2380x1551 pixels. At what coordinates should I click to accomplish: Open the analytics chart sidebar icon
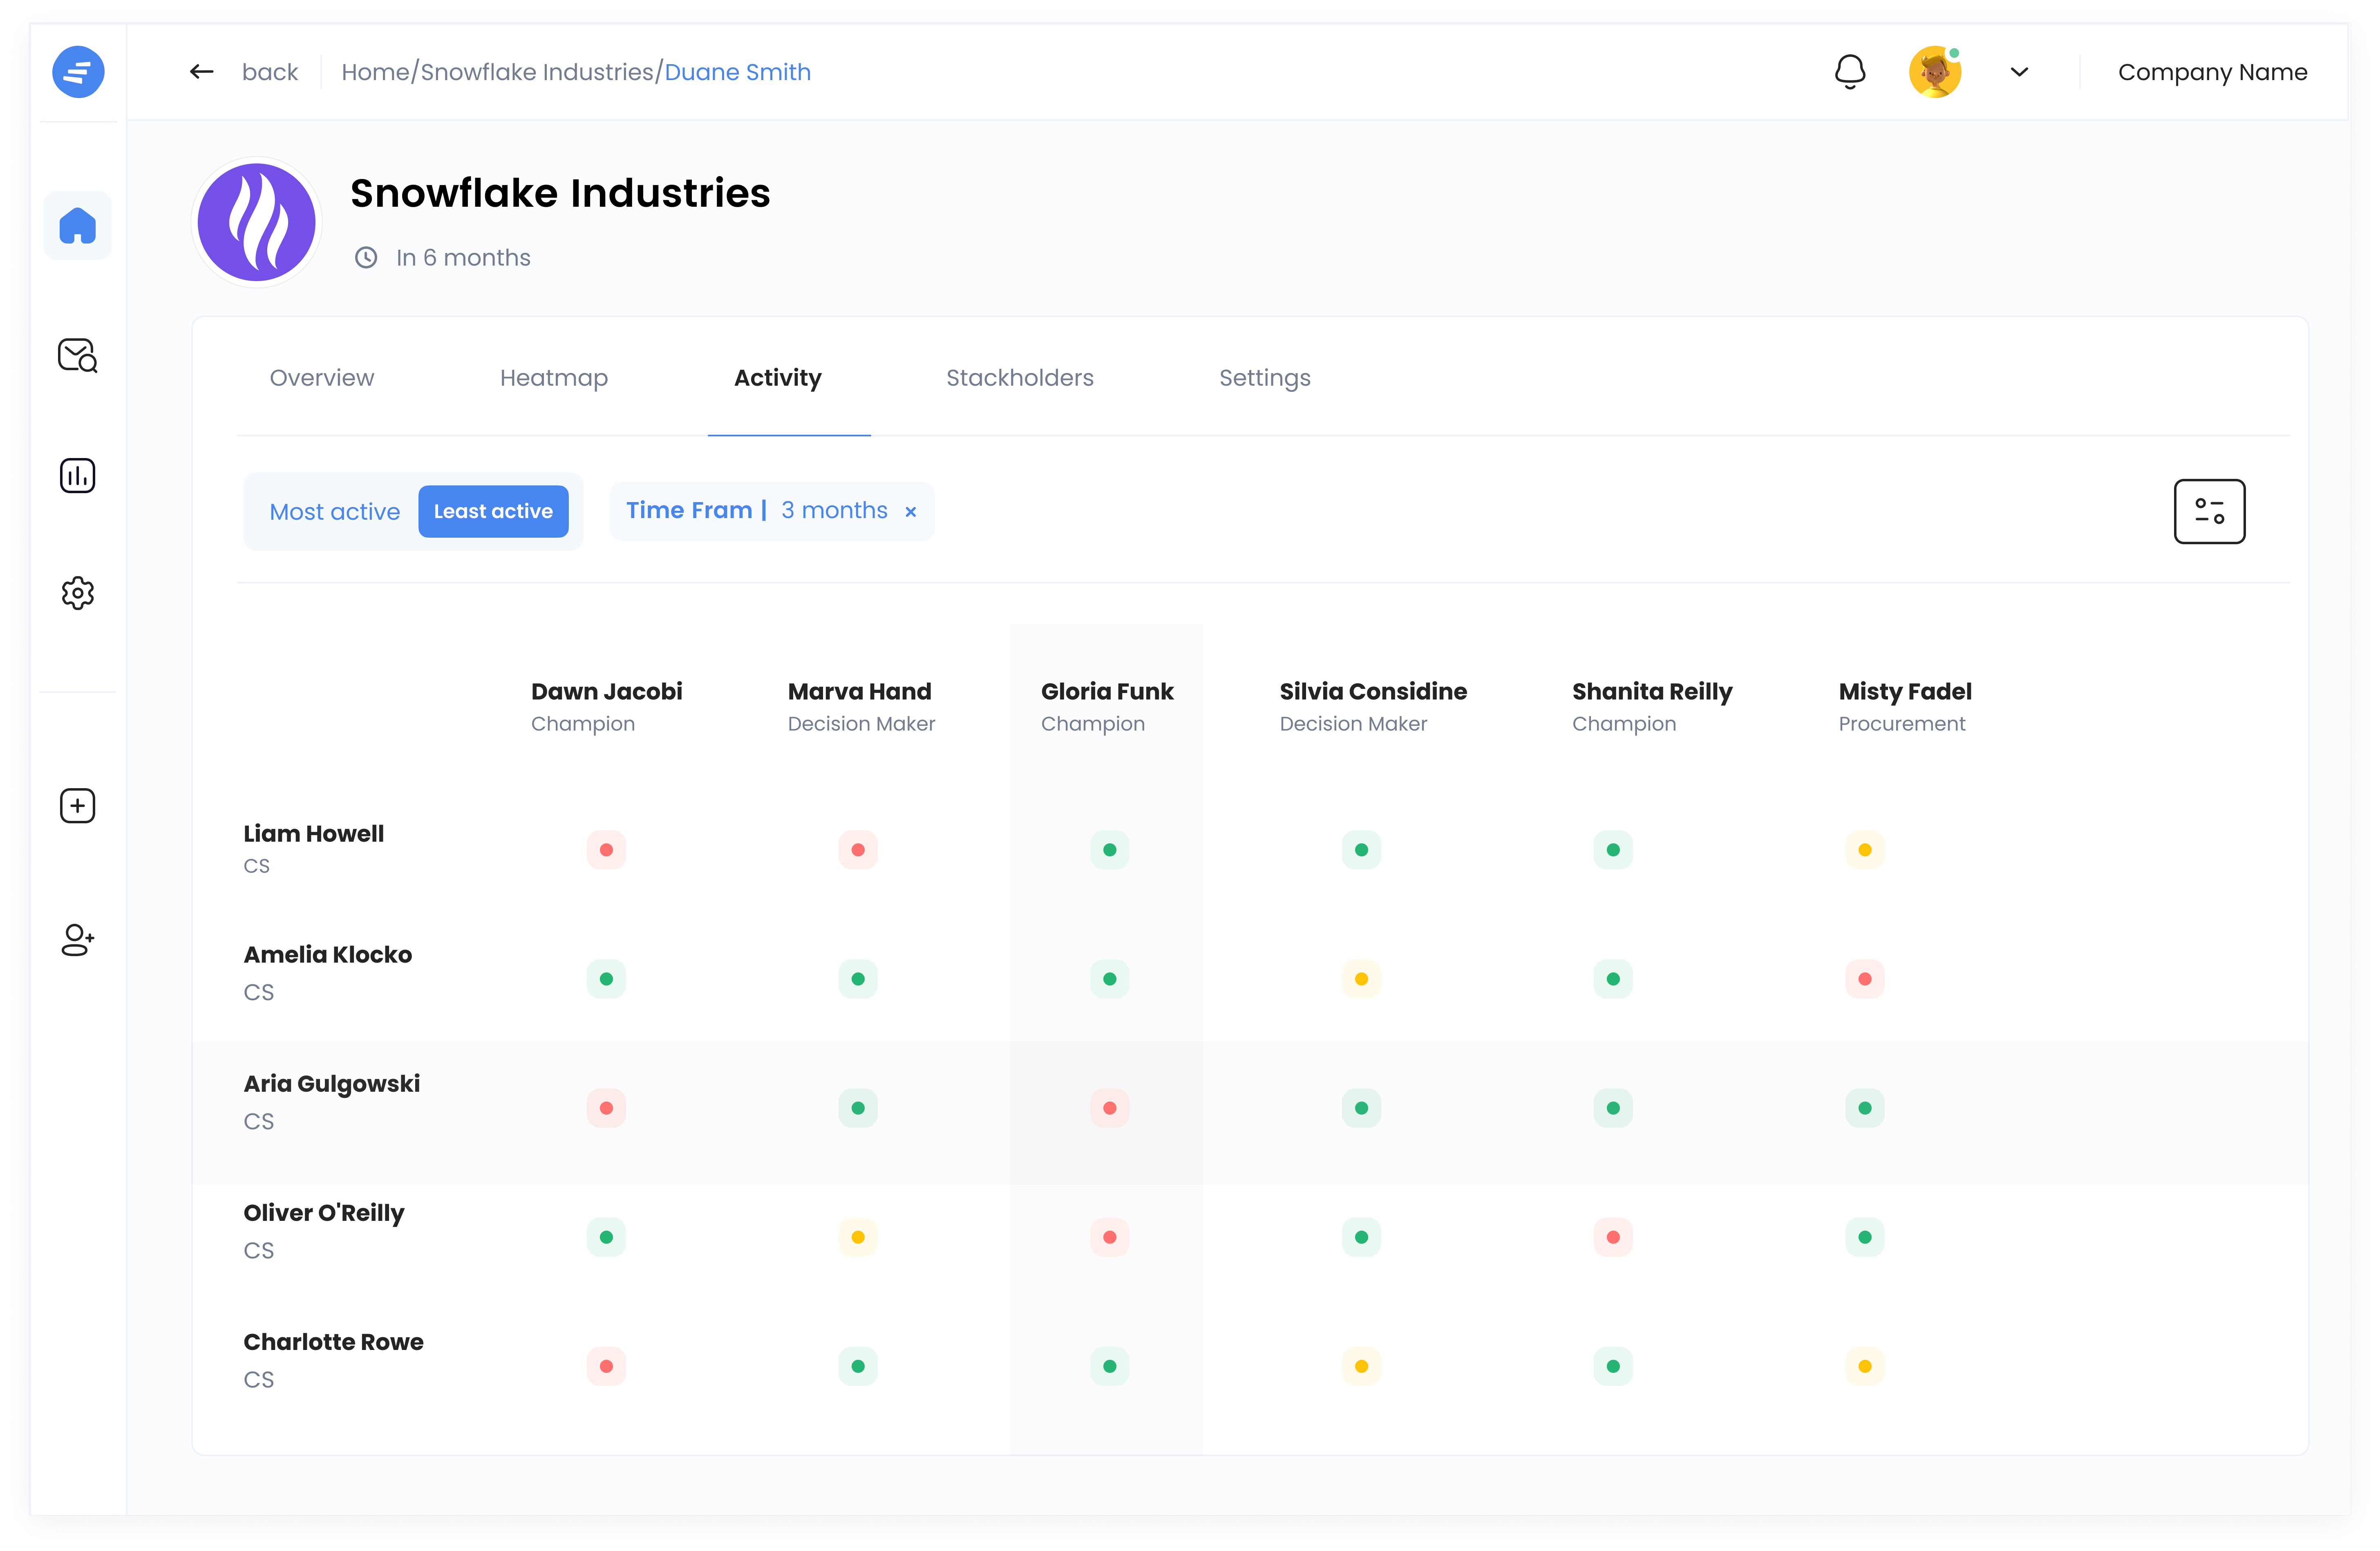tap(78, 476)
